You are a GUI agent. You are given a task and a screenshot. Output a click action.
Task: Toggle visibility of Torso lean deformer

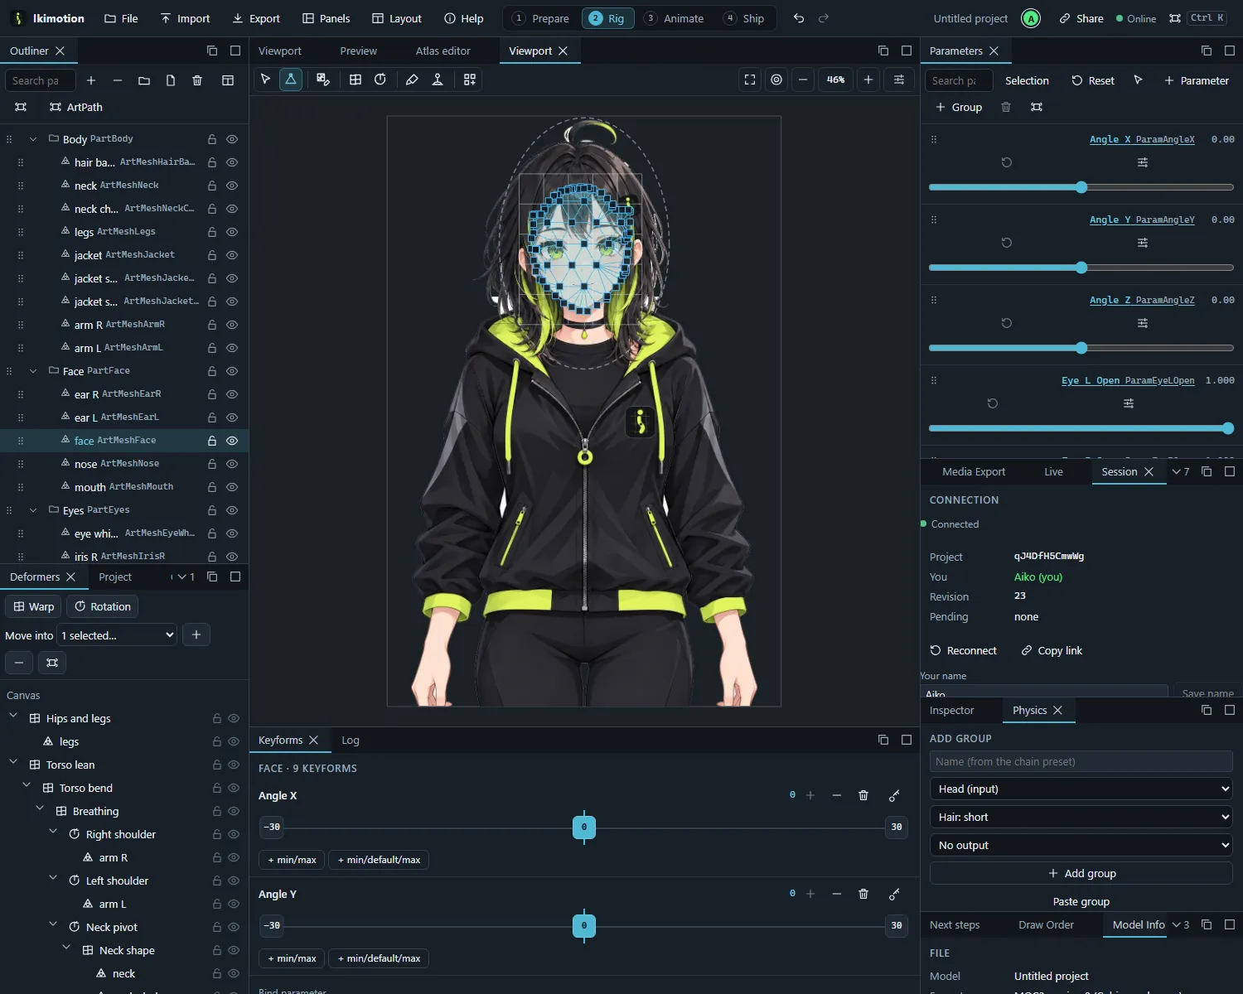[234, 765]
